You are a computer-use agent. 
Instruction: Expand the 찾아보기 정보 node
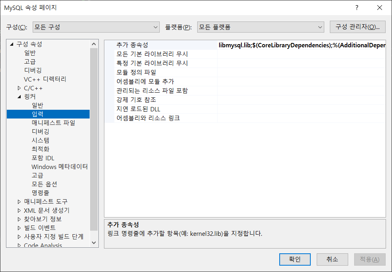(19, 219)
